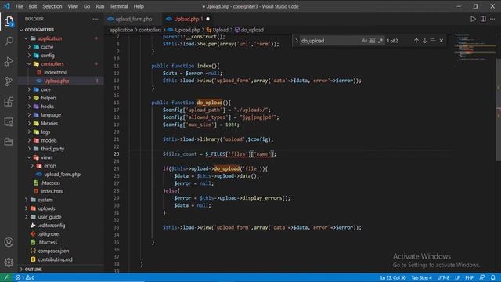The width and height of the screenshot is (501, 282).
Task: Go to previous find match
Action: [416, 41]
